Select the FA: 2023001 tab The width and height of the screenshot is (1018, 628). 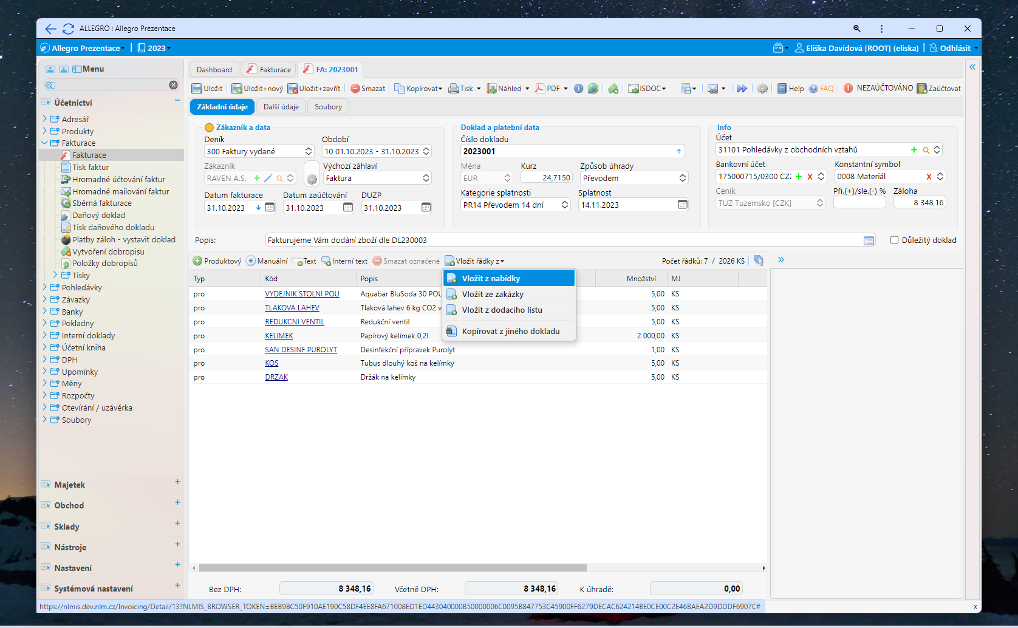(332, 70)
